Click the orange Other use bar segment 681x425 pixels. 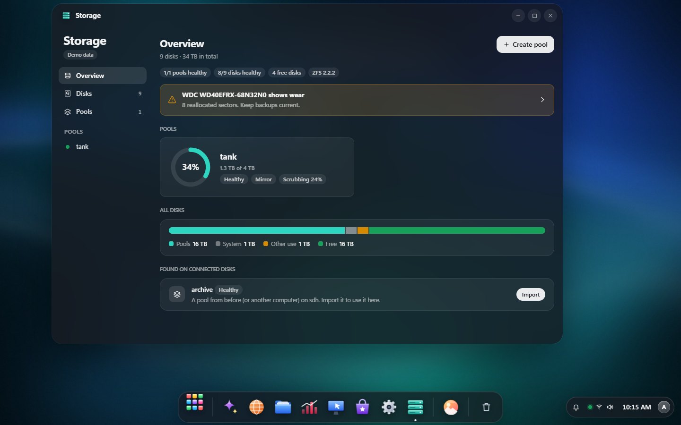pos(363,230)
